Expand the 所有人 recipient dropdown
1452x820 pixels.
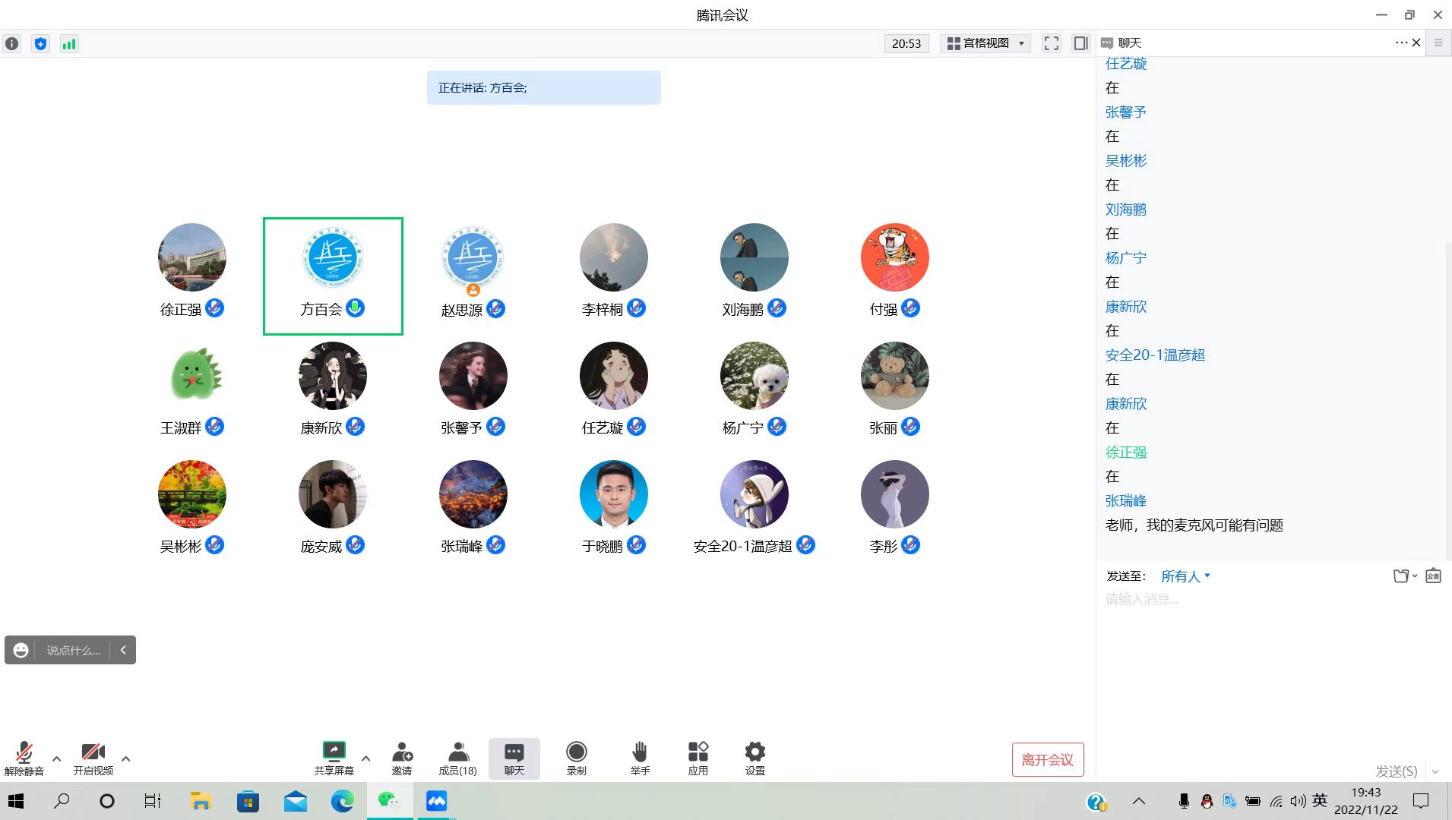(1185, 576)
